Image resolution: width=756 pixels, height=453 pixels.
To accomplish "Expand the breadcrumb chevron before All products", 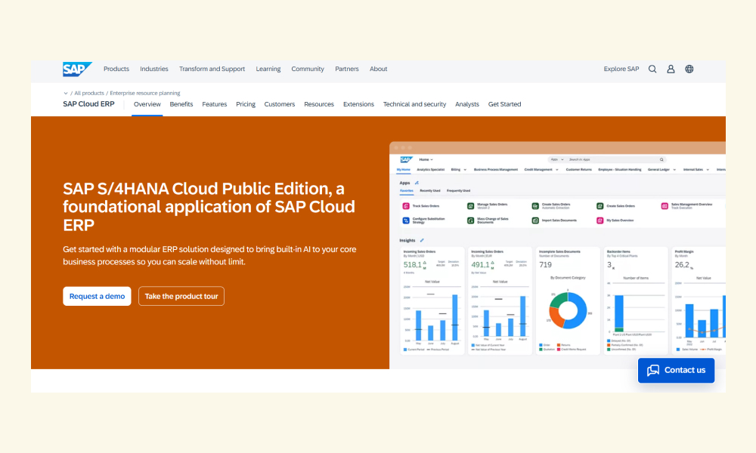I will (66, 94).
